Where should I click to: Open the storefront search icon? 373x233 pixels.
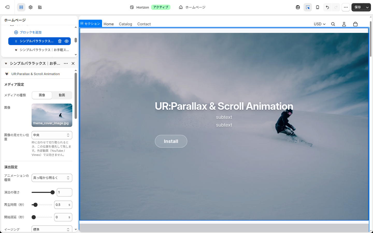(x=333, y=24)
